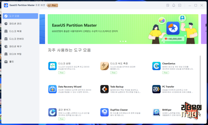This screenshot has width=208, height=125.
Task: Click the CleanGenius title text
Action: point(169,63)
